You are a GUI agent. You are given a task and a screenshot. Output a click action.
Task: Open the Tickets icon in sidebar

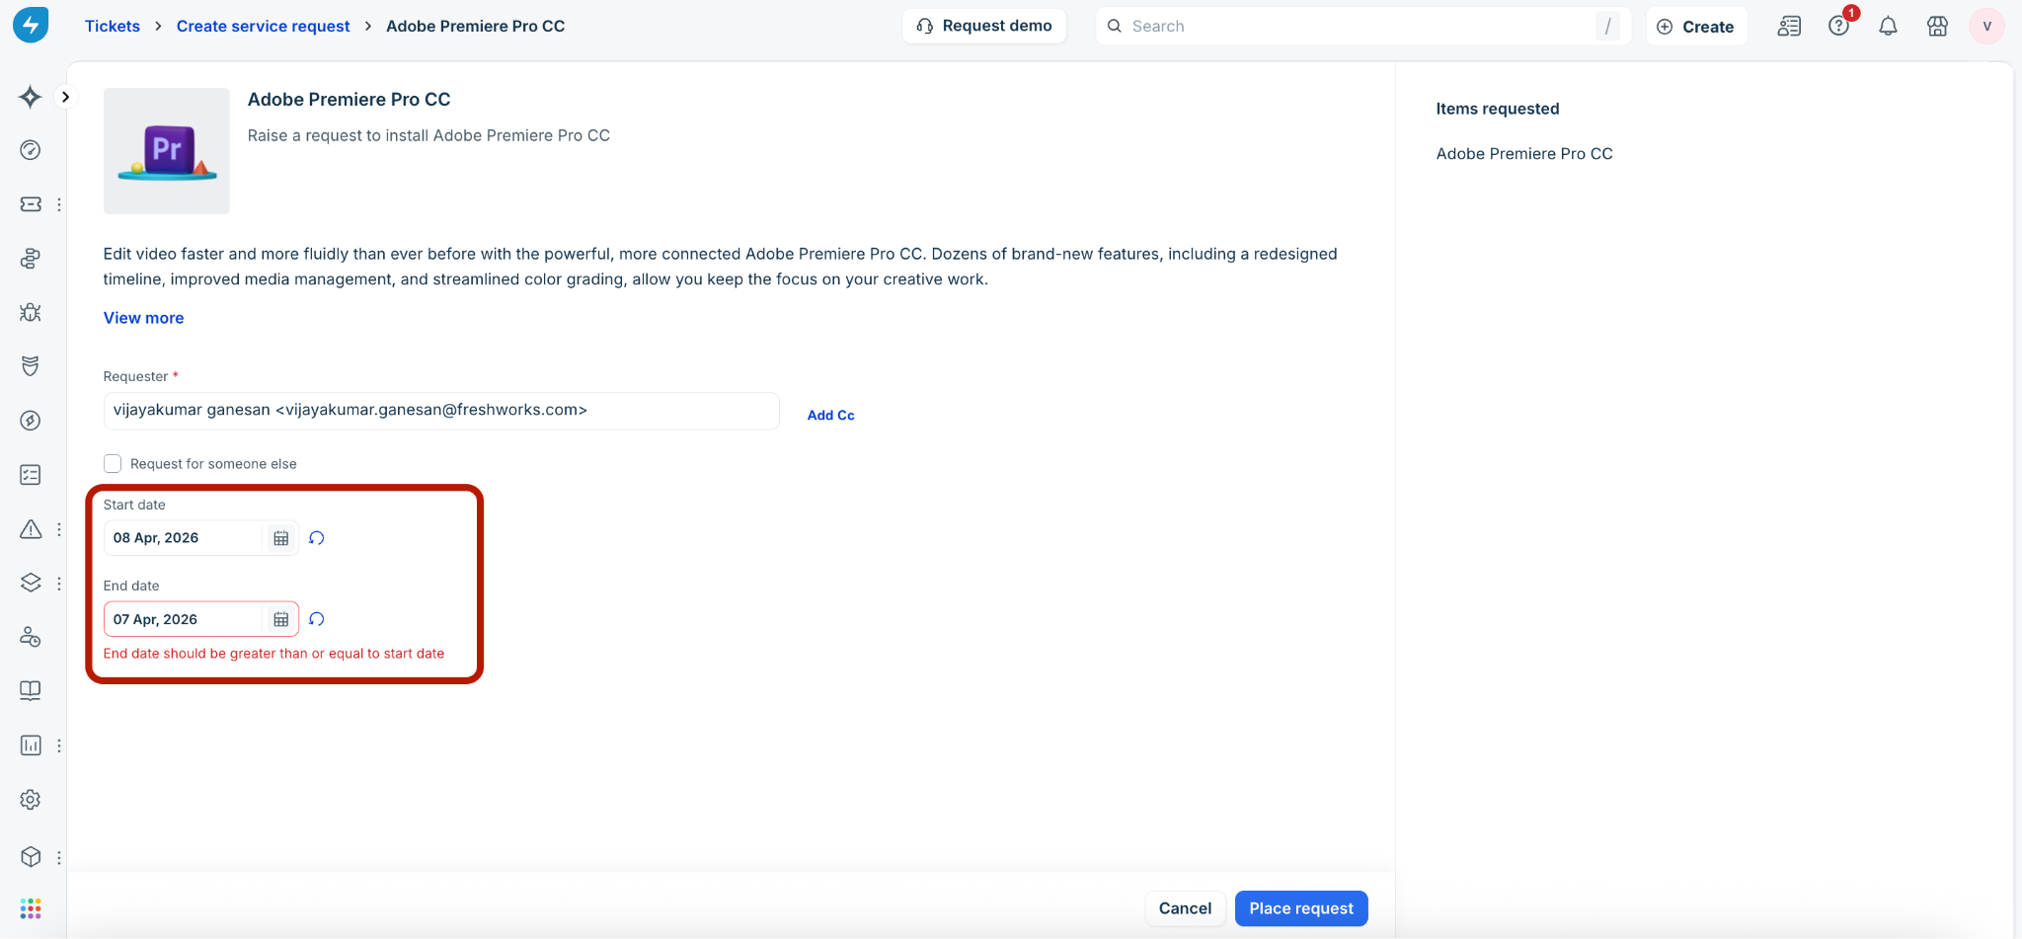tap(31, 204)
